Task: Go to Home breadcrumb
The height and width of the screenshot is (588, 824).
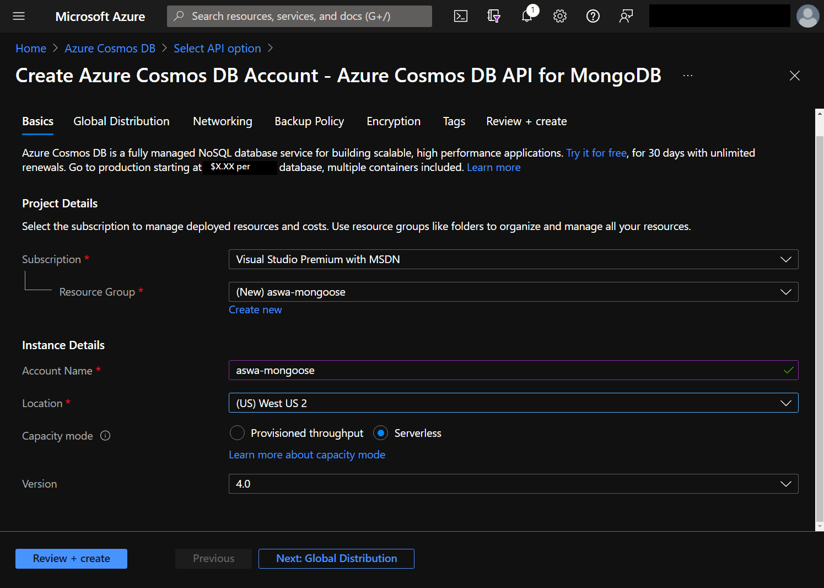Action: coord(31,49)
